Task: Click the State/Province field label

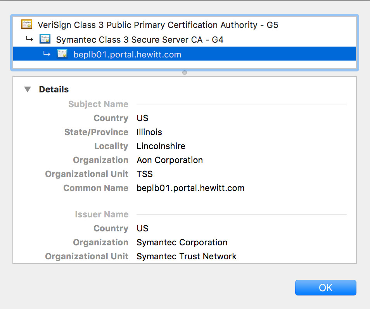Action: click(x=96, y=132)
